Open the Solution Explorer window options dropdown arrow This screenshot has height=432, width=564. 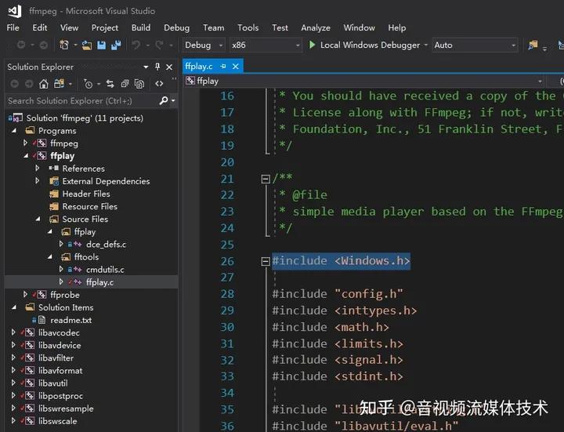coord(146,67)
